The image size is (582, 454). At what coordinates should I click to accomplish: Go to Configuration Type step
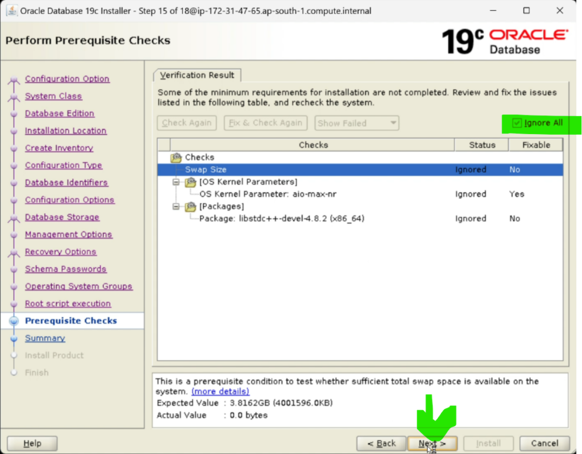click(64, 165)
